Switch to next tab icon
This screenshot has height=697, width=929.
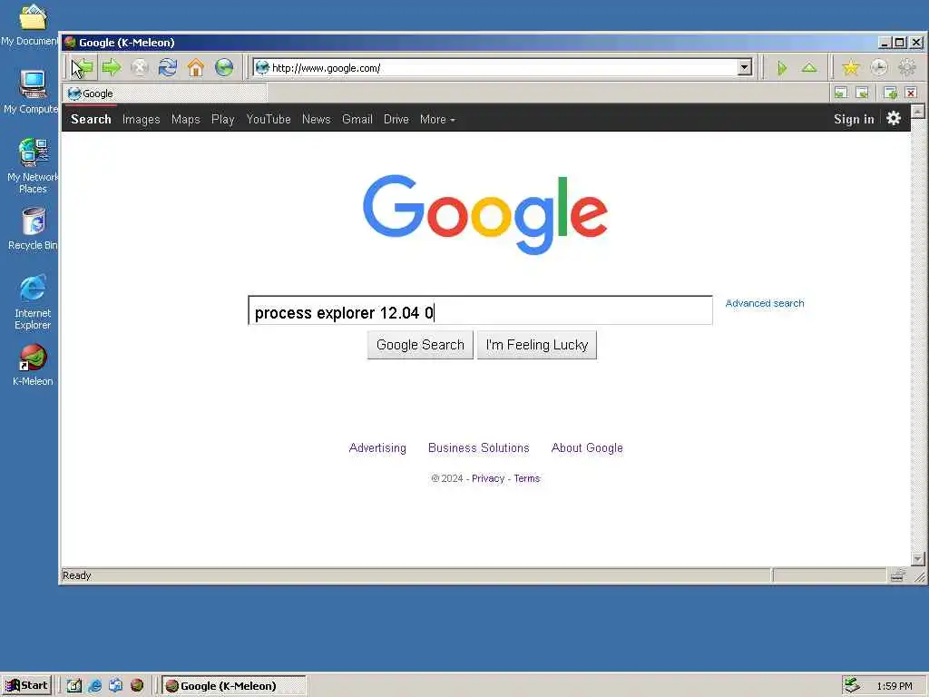tap(863, 93)
